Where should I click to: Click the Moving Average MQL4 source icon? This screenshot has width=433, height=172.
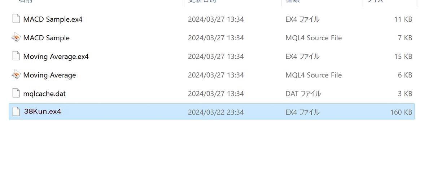click(x=16, y=75)
